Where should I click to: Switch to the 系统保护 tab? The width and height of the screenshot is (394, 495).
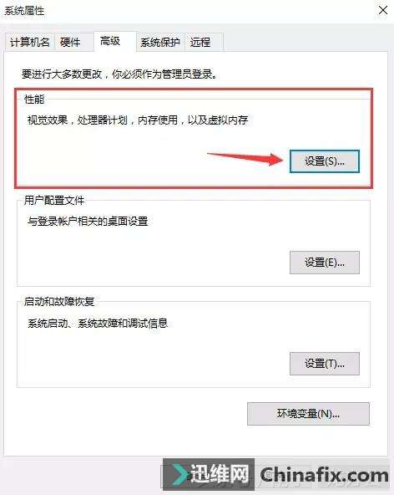(x=160, y=42)
